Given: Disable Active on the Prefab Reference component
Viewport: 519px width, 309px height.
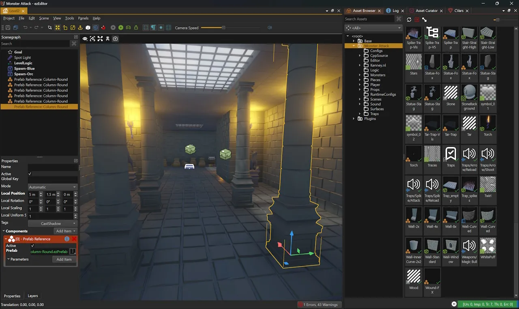Looking at the screenshot, I should click(32, 246).
